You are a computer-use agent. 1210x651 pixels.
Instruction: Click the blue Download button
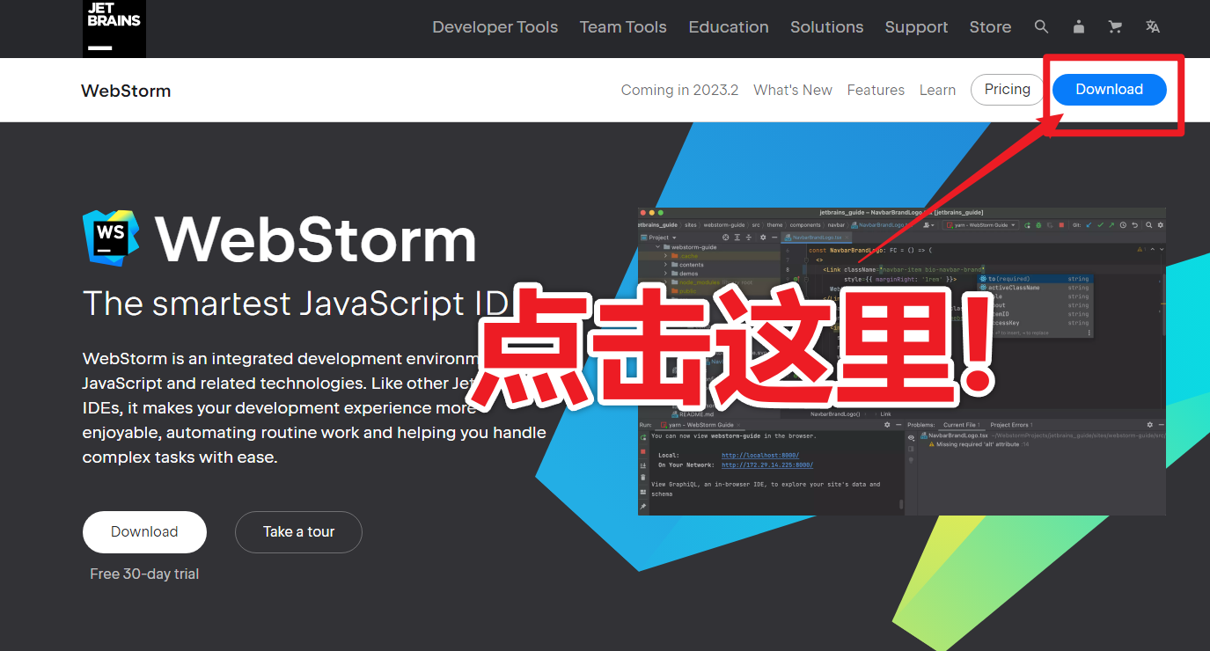(1108, 89)
